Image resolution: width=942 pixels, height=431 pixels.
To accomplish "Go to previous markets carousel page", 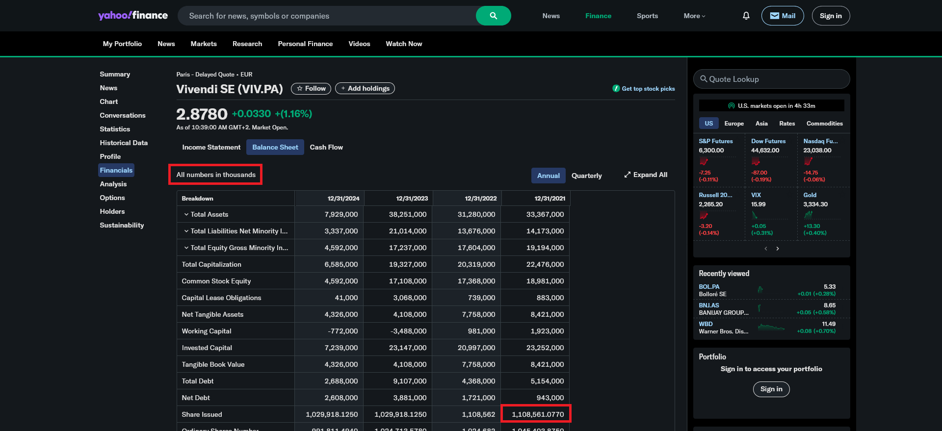I will [766, 249].
